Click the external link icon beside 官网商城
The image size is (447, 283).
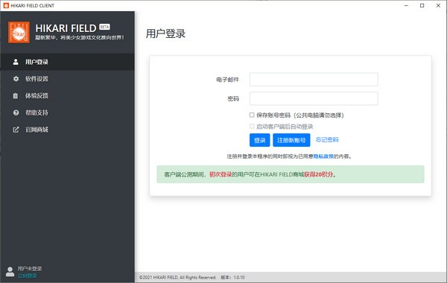[16, 130]
